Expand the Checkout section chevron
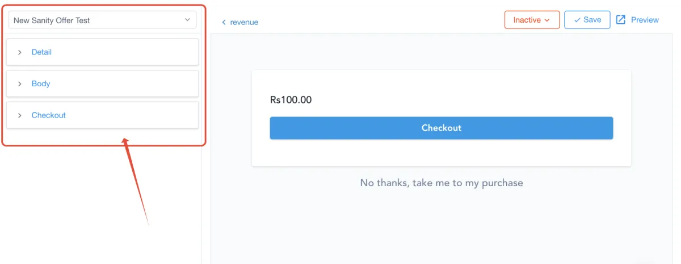Viewport: 681px width, 264px height. pyautogui.click(x=20, y=115)
